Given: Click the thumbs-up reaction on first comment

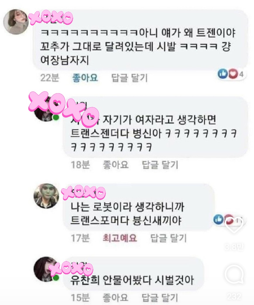Looking at the screenshot, I should tap(222, 74).
